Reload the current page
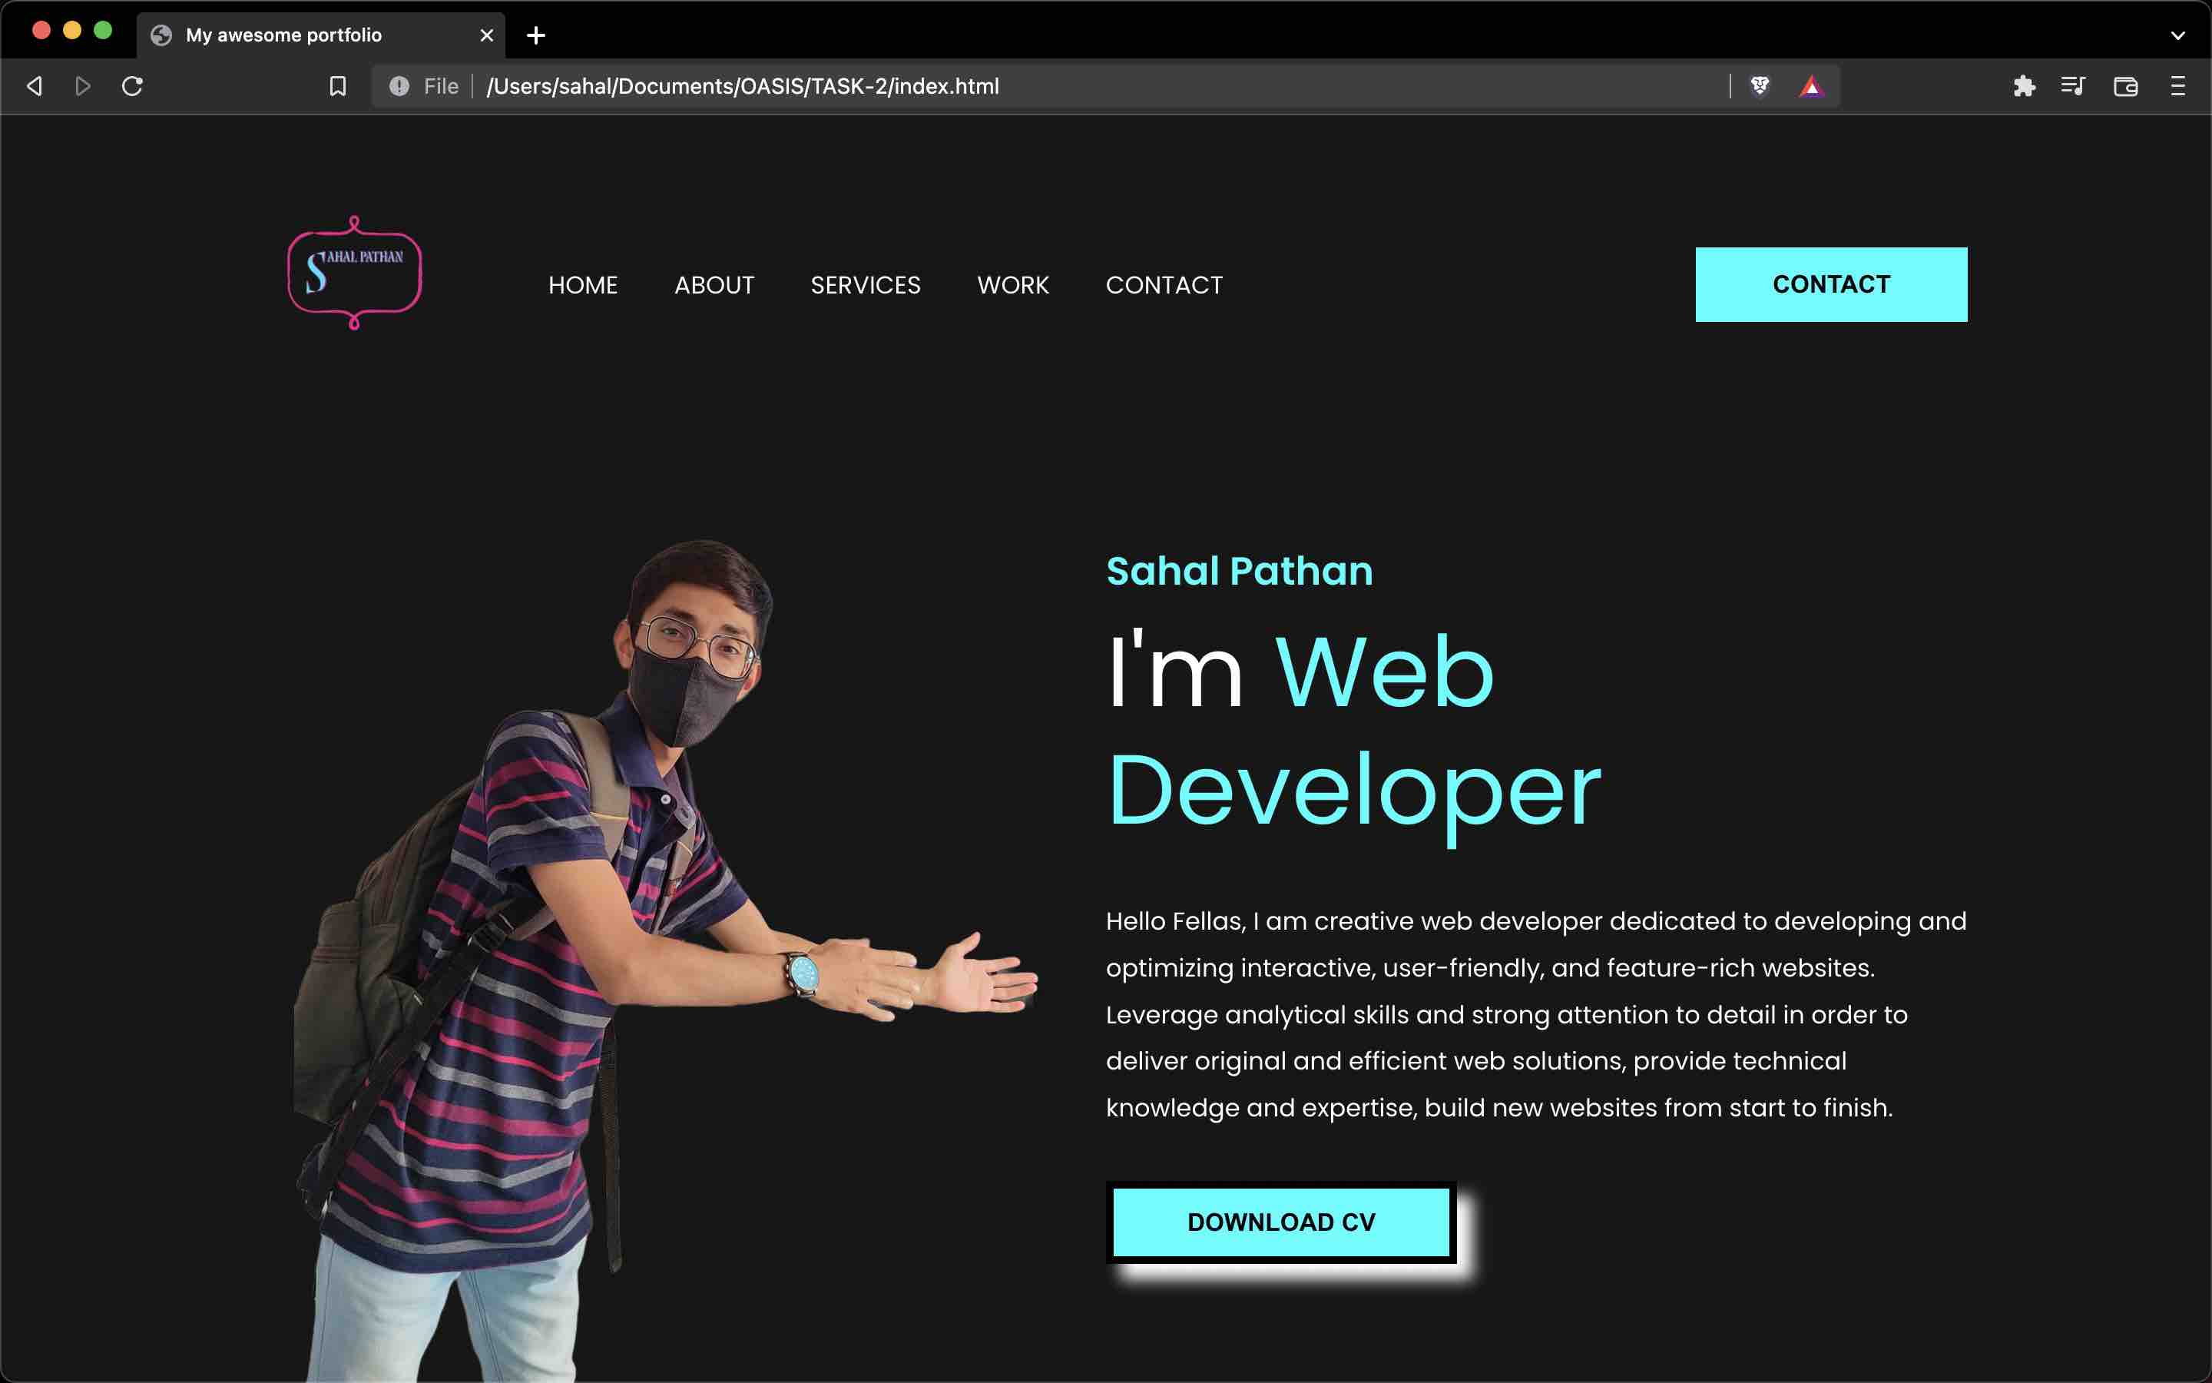The width and height of the screenshot is (2212, 1383). tap(133, 86)
